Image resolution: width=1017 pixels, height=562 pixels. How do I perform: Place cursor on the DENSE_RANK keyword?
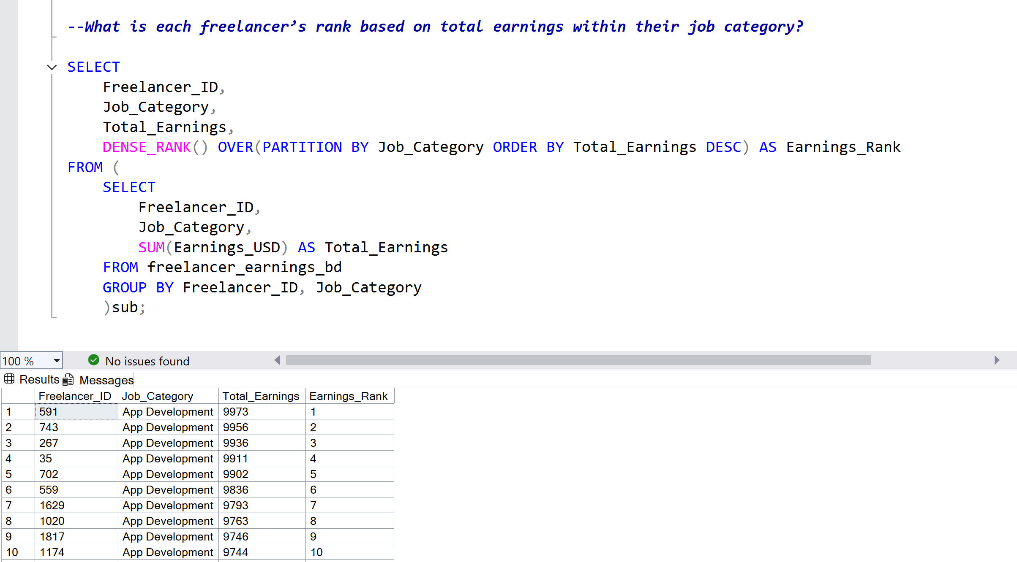(147, 147)
